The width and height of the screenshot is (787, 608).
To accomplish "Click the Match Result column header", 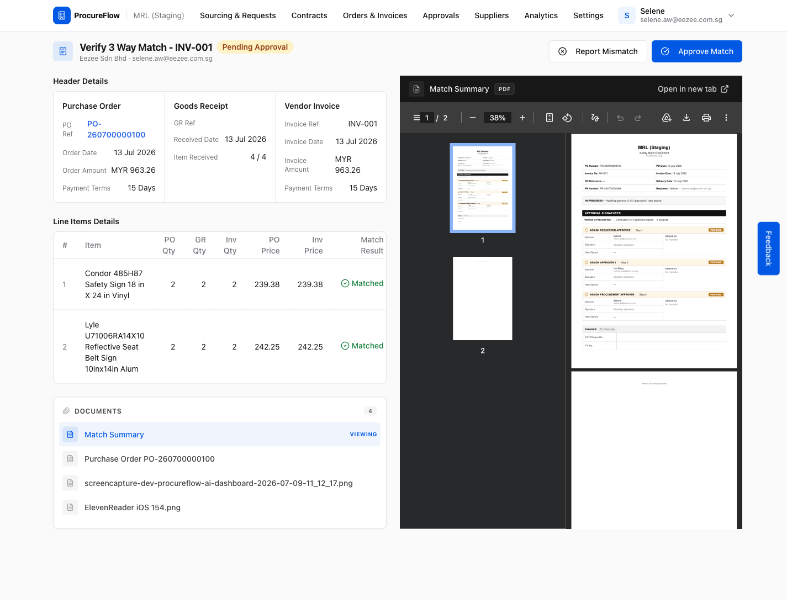I will click(372, 245).
